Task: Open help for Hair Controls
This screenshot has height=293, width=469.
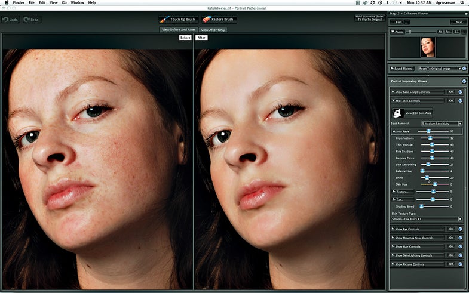Action: tap(460, 246)
